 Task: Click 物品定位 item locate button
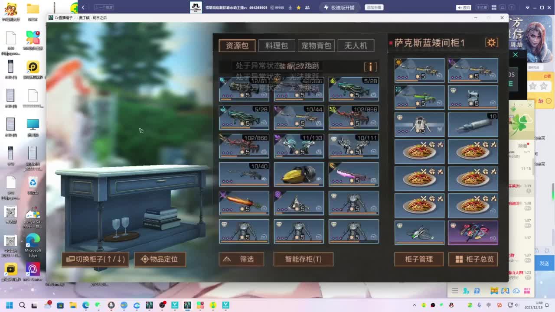coord(160,259)
